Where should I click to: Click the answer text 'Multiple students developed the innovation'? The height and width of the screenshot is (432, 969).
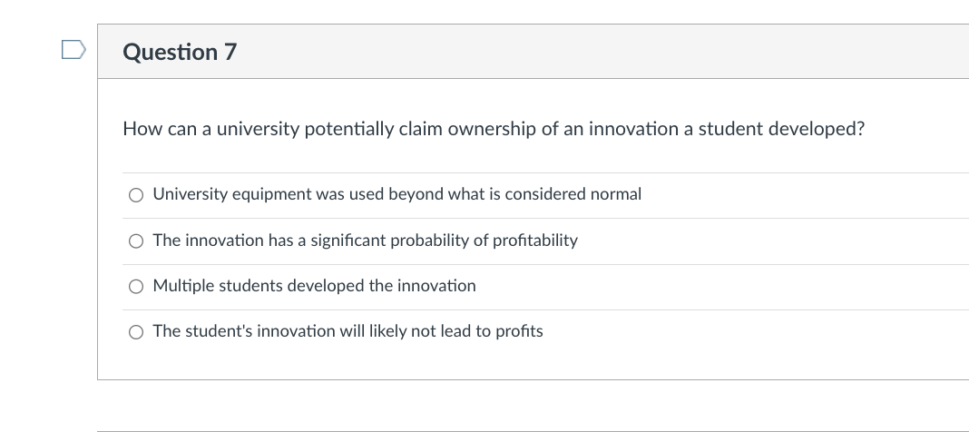(314, 286)
